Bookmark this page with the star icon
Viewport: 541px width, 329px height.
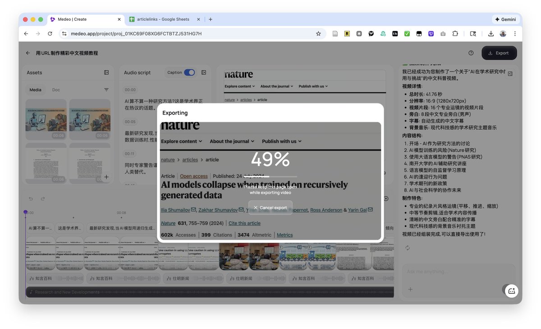(x=318, y=34)
